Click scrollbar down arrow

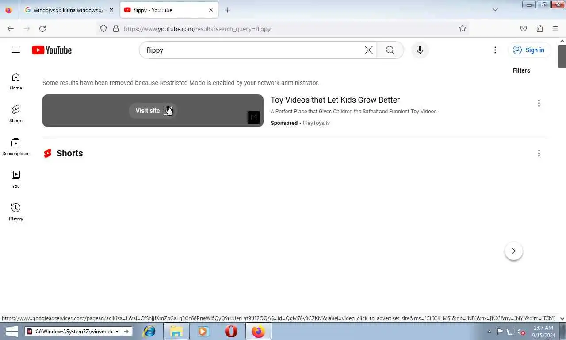[562, 318]
